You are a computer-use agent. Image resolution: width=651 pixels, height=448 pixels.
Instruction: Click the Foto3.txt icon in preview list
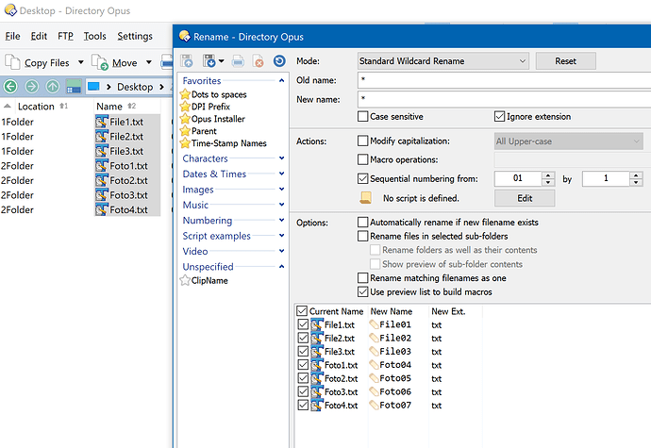point(317,391)
